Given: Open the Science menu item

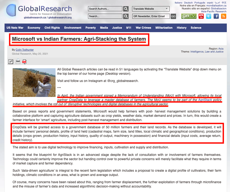Looking at the screenshot, I should pos(196,28).
